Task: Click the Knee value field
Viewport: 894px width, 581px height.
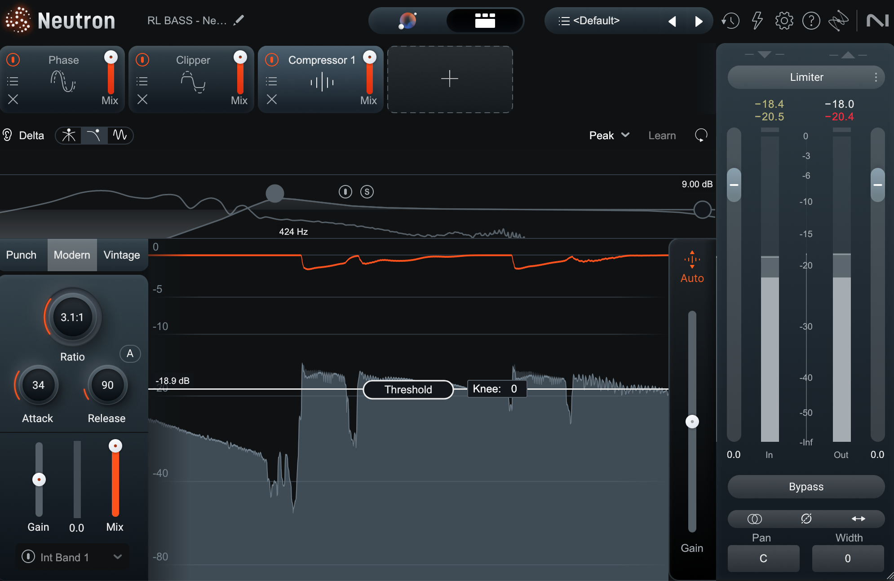Action: tap(497, 389)
